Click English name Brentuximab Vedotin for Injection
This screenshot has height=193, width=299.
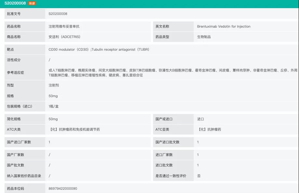(x=224, y=26)
